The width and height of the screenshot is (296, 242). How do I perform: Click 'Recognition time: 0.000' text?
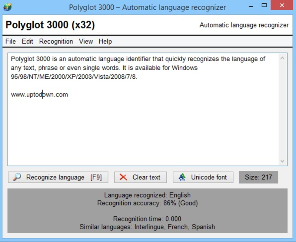(147, 219)
